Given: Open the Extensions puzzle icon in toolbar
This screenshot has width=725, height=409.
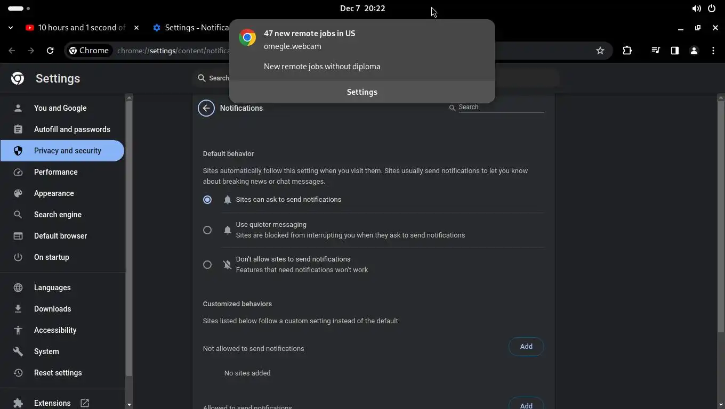Looking at the screenshot, I should pos(627,51).
